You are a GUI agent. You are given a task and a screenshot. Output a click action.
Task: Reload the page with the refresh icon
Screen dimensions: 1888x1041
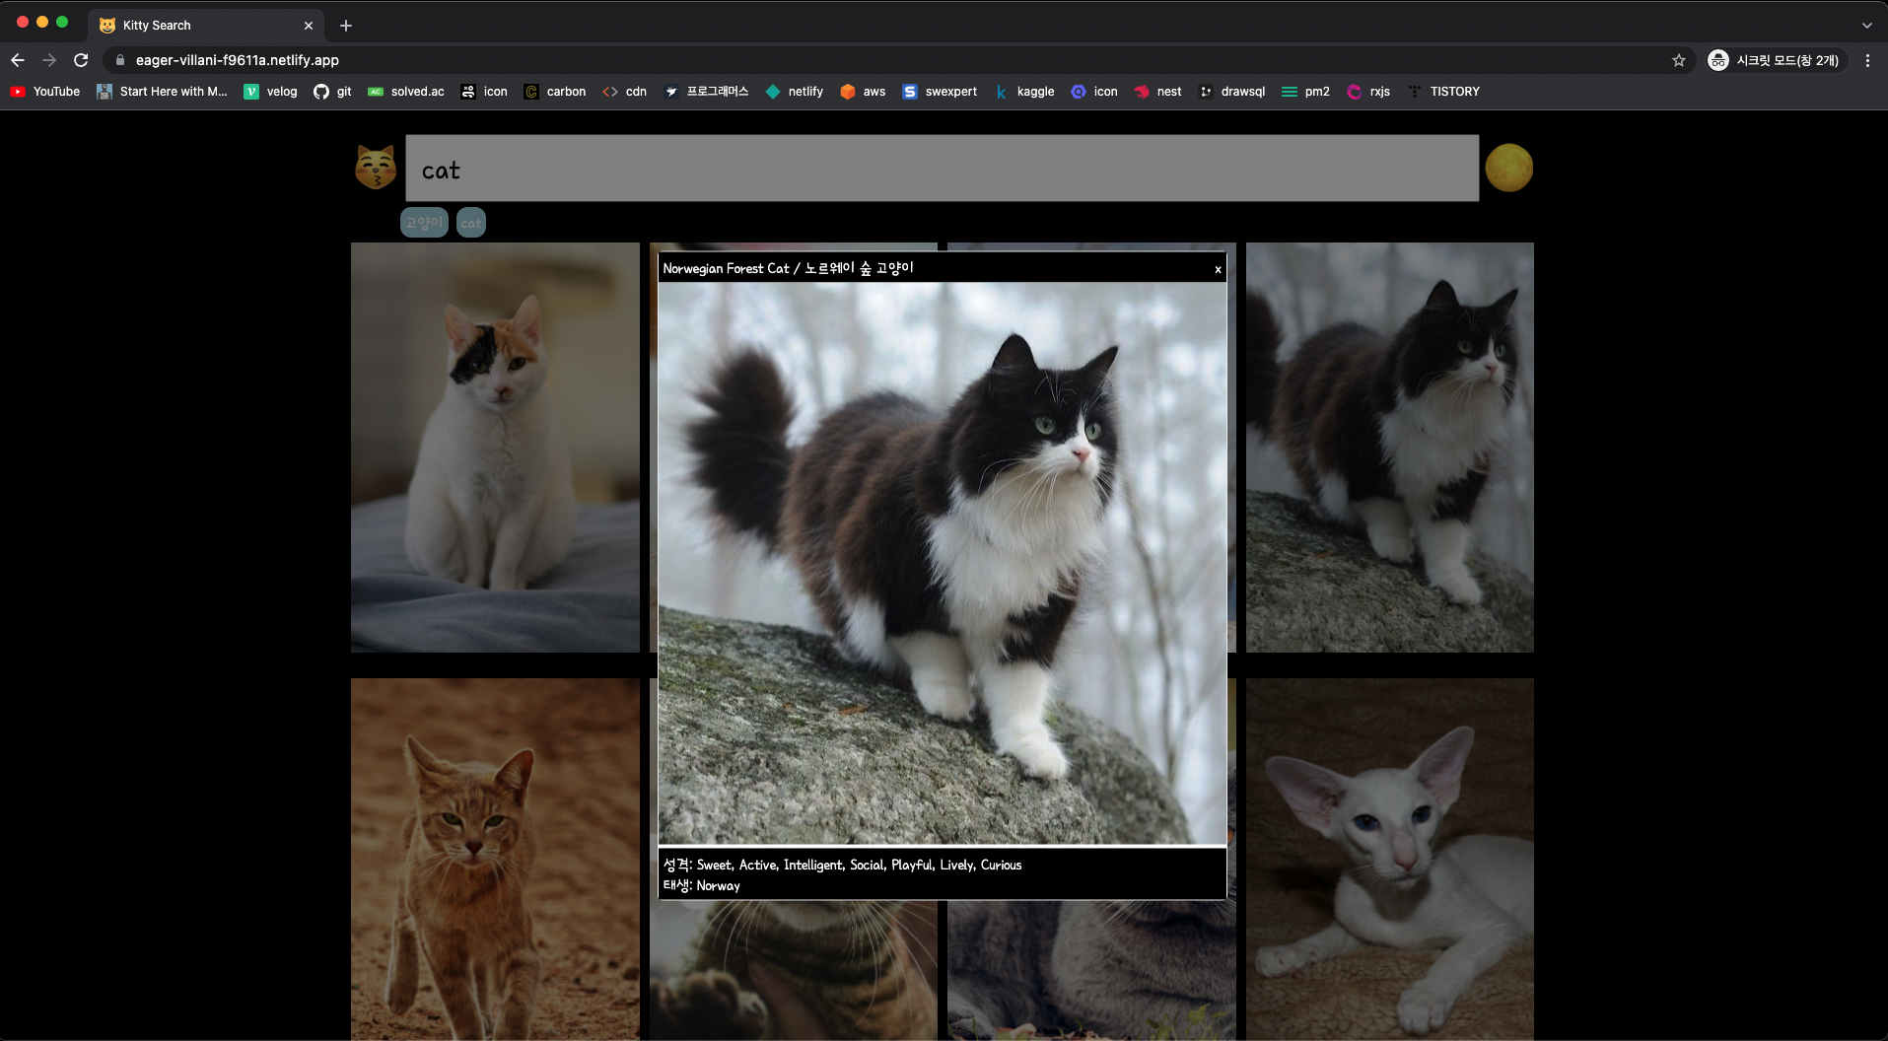pyautogui.click(x=81, y=60)
